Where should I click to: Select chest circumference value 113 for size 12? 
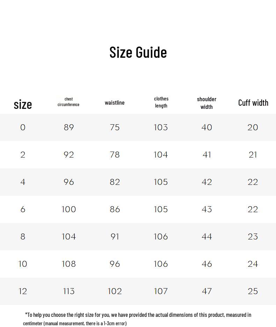(69, 291)
